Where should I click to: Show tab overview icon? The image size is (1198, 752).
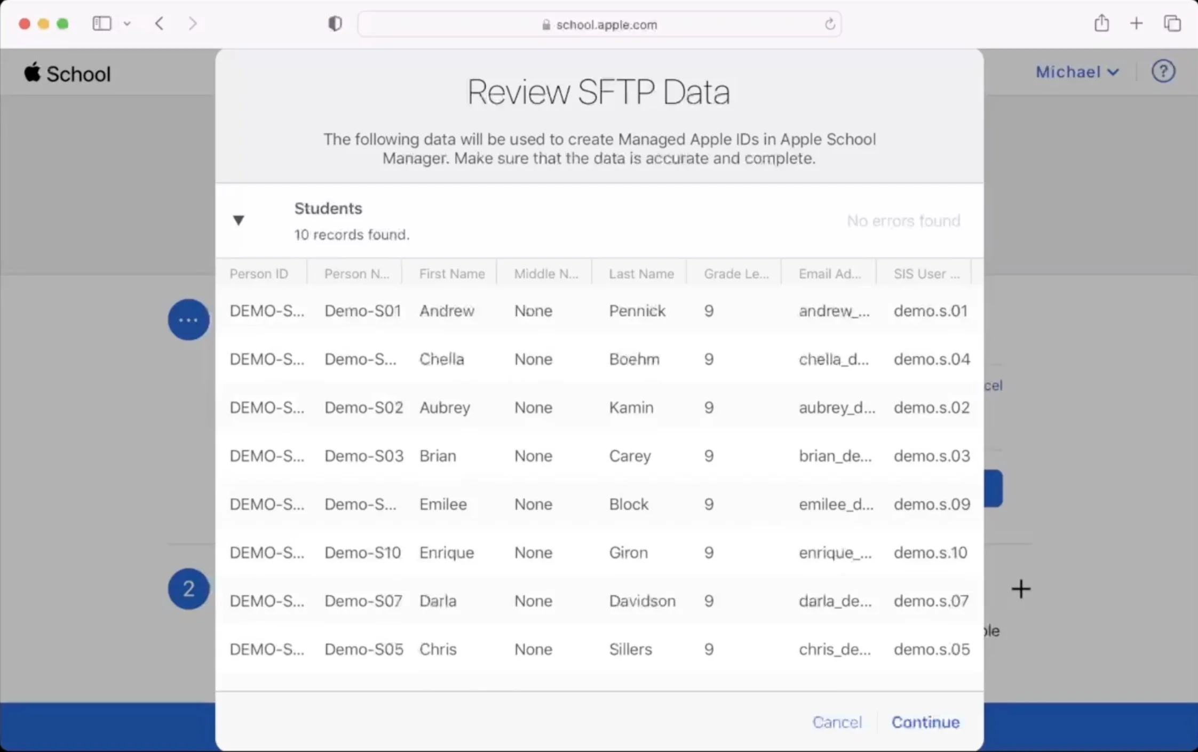(x=1172, y=23)
